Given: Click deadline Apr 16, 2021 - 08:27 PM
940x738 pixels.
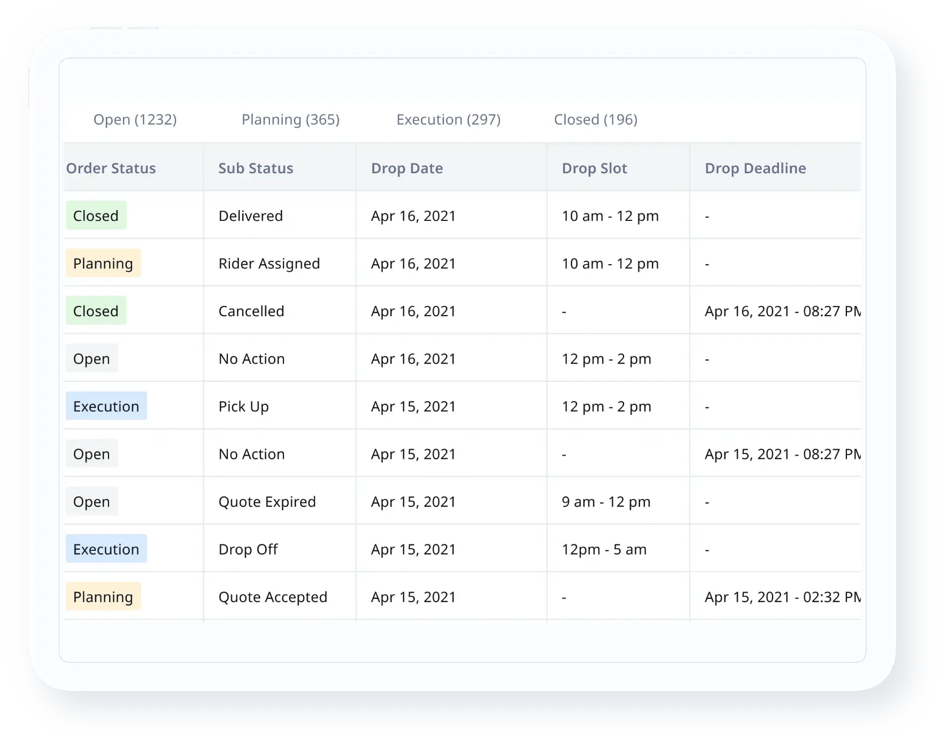Looking at the screenshot, I should coord(782,311).
